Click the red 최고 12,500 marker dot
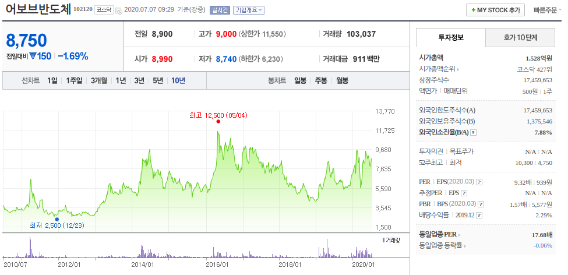 [218, 121]
